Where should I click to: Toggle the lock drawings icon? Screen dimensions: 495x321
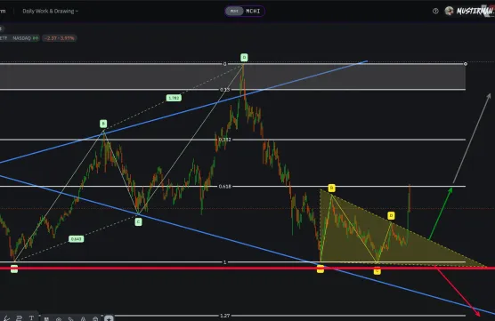pyautogui.click(x=95, y=319)
